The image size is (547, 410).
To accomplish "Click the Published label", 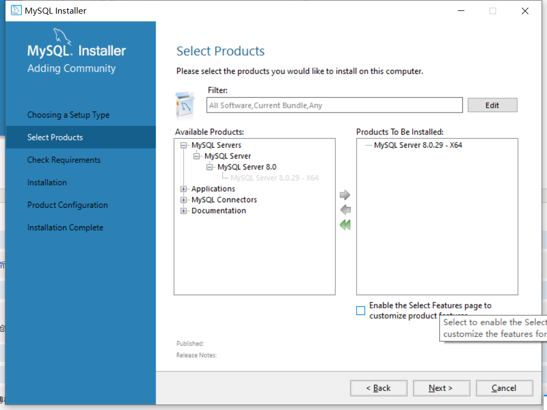I will tap(190, 343).
